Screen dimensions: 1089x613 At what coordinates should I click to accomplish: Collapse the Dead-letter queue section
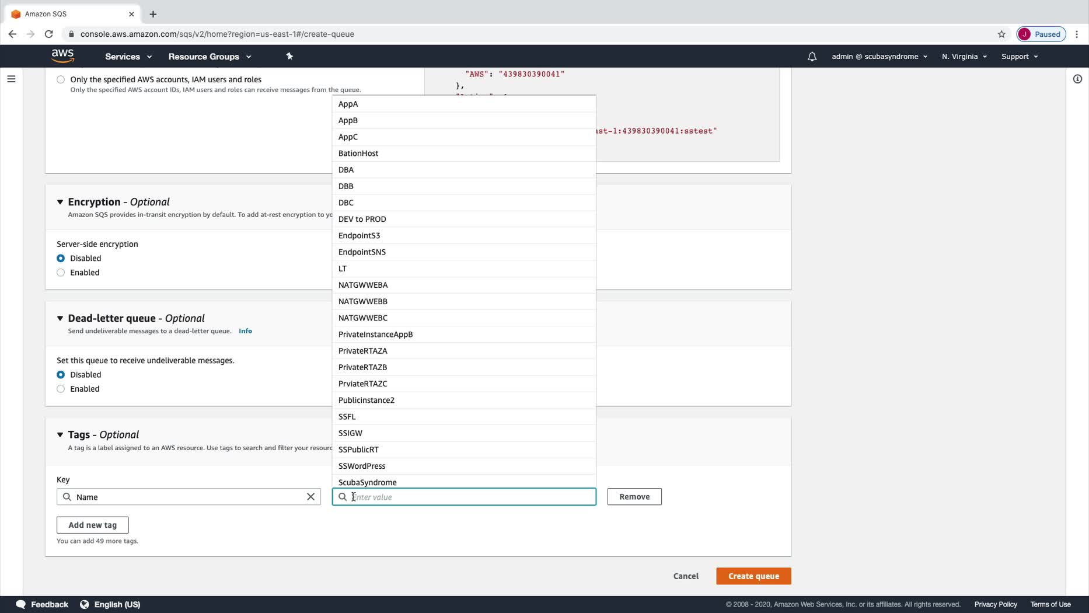60,318
